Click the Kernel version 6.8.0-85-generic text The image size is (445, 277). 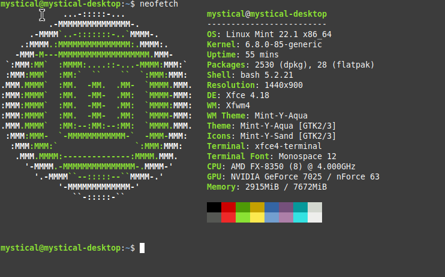(x=278, y=44)
